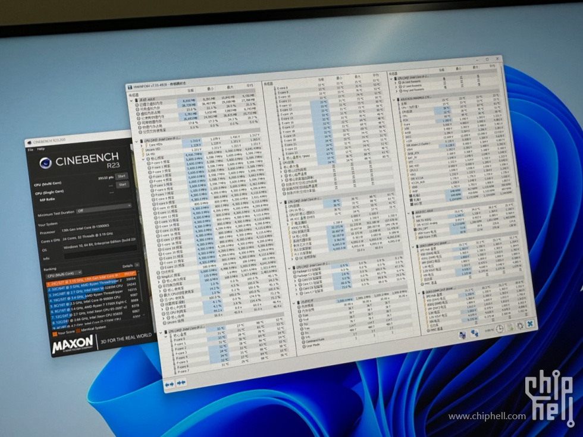
Task: Open the Ranking CPU (Multi Core) dropdown
Action: (64, 274)
